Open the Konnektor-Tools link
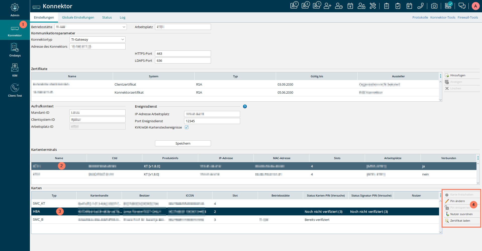 pos(443,17)
